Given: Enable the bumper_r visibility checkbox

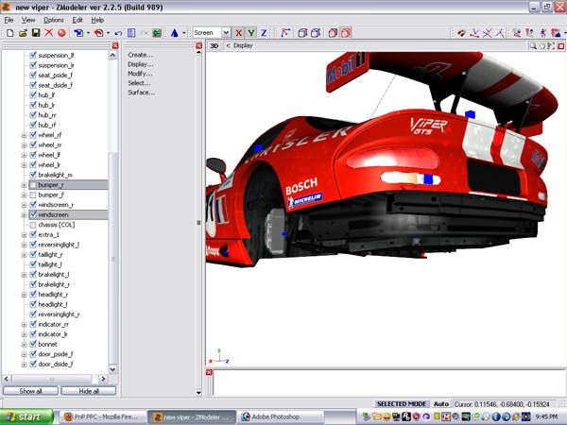Looking at the screenshot, I should [32, 186].
